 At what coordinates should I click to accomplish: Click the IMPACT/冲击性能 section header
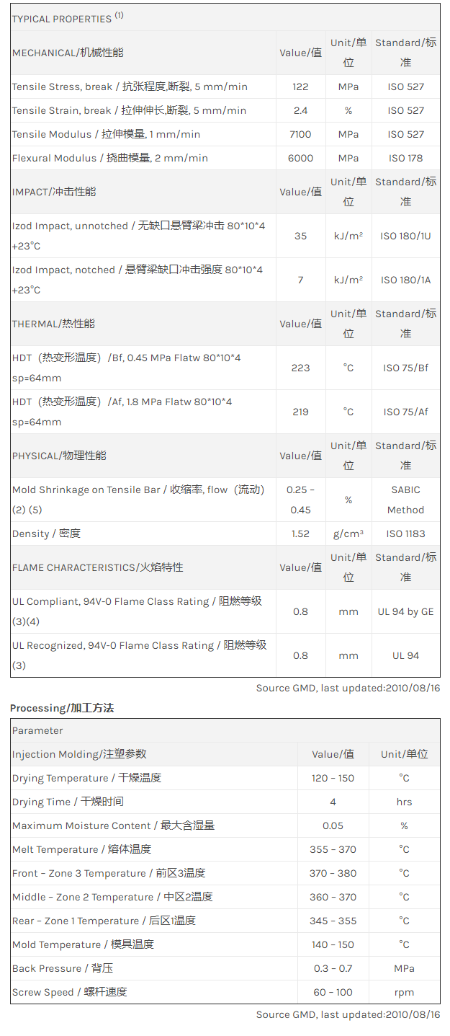click(x=53, y=192)
